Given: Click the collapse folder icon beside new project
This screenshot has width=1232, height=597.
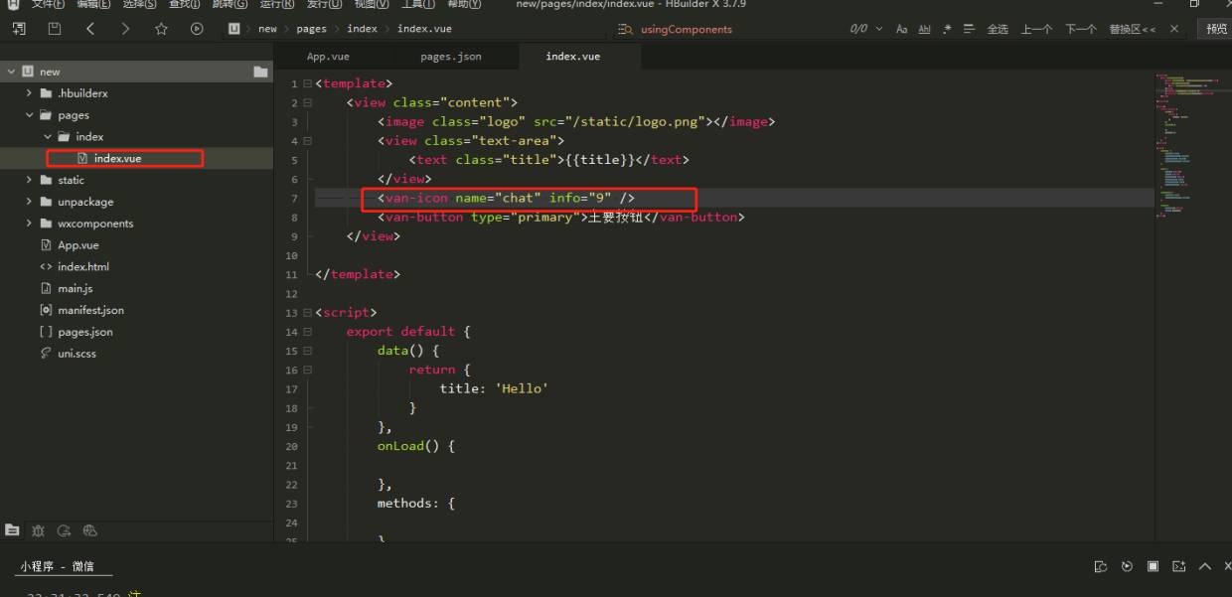Looking at the screenshot, I should click(x=260, y=72).
